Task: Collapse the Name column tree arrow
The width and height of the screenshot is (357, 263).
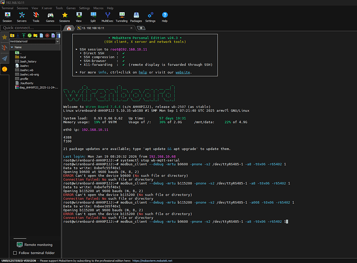Action: point(12,47)
